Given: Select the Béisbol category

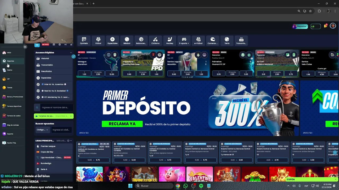Looking at the screenshot, I should click(x=127, y=41).
